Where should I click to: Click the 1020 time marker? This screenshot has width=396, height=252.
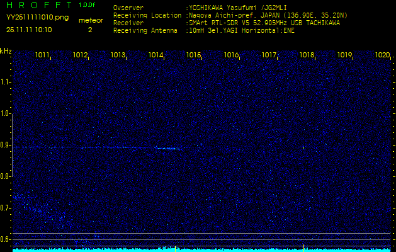[x=382, y=55]
